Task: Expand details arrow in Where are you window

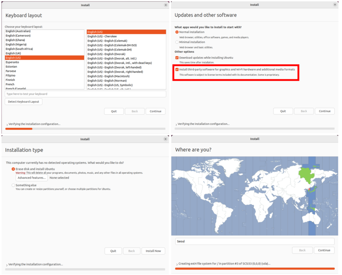Action: click(177, 264)
